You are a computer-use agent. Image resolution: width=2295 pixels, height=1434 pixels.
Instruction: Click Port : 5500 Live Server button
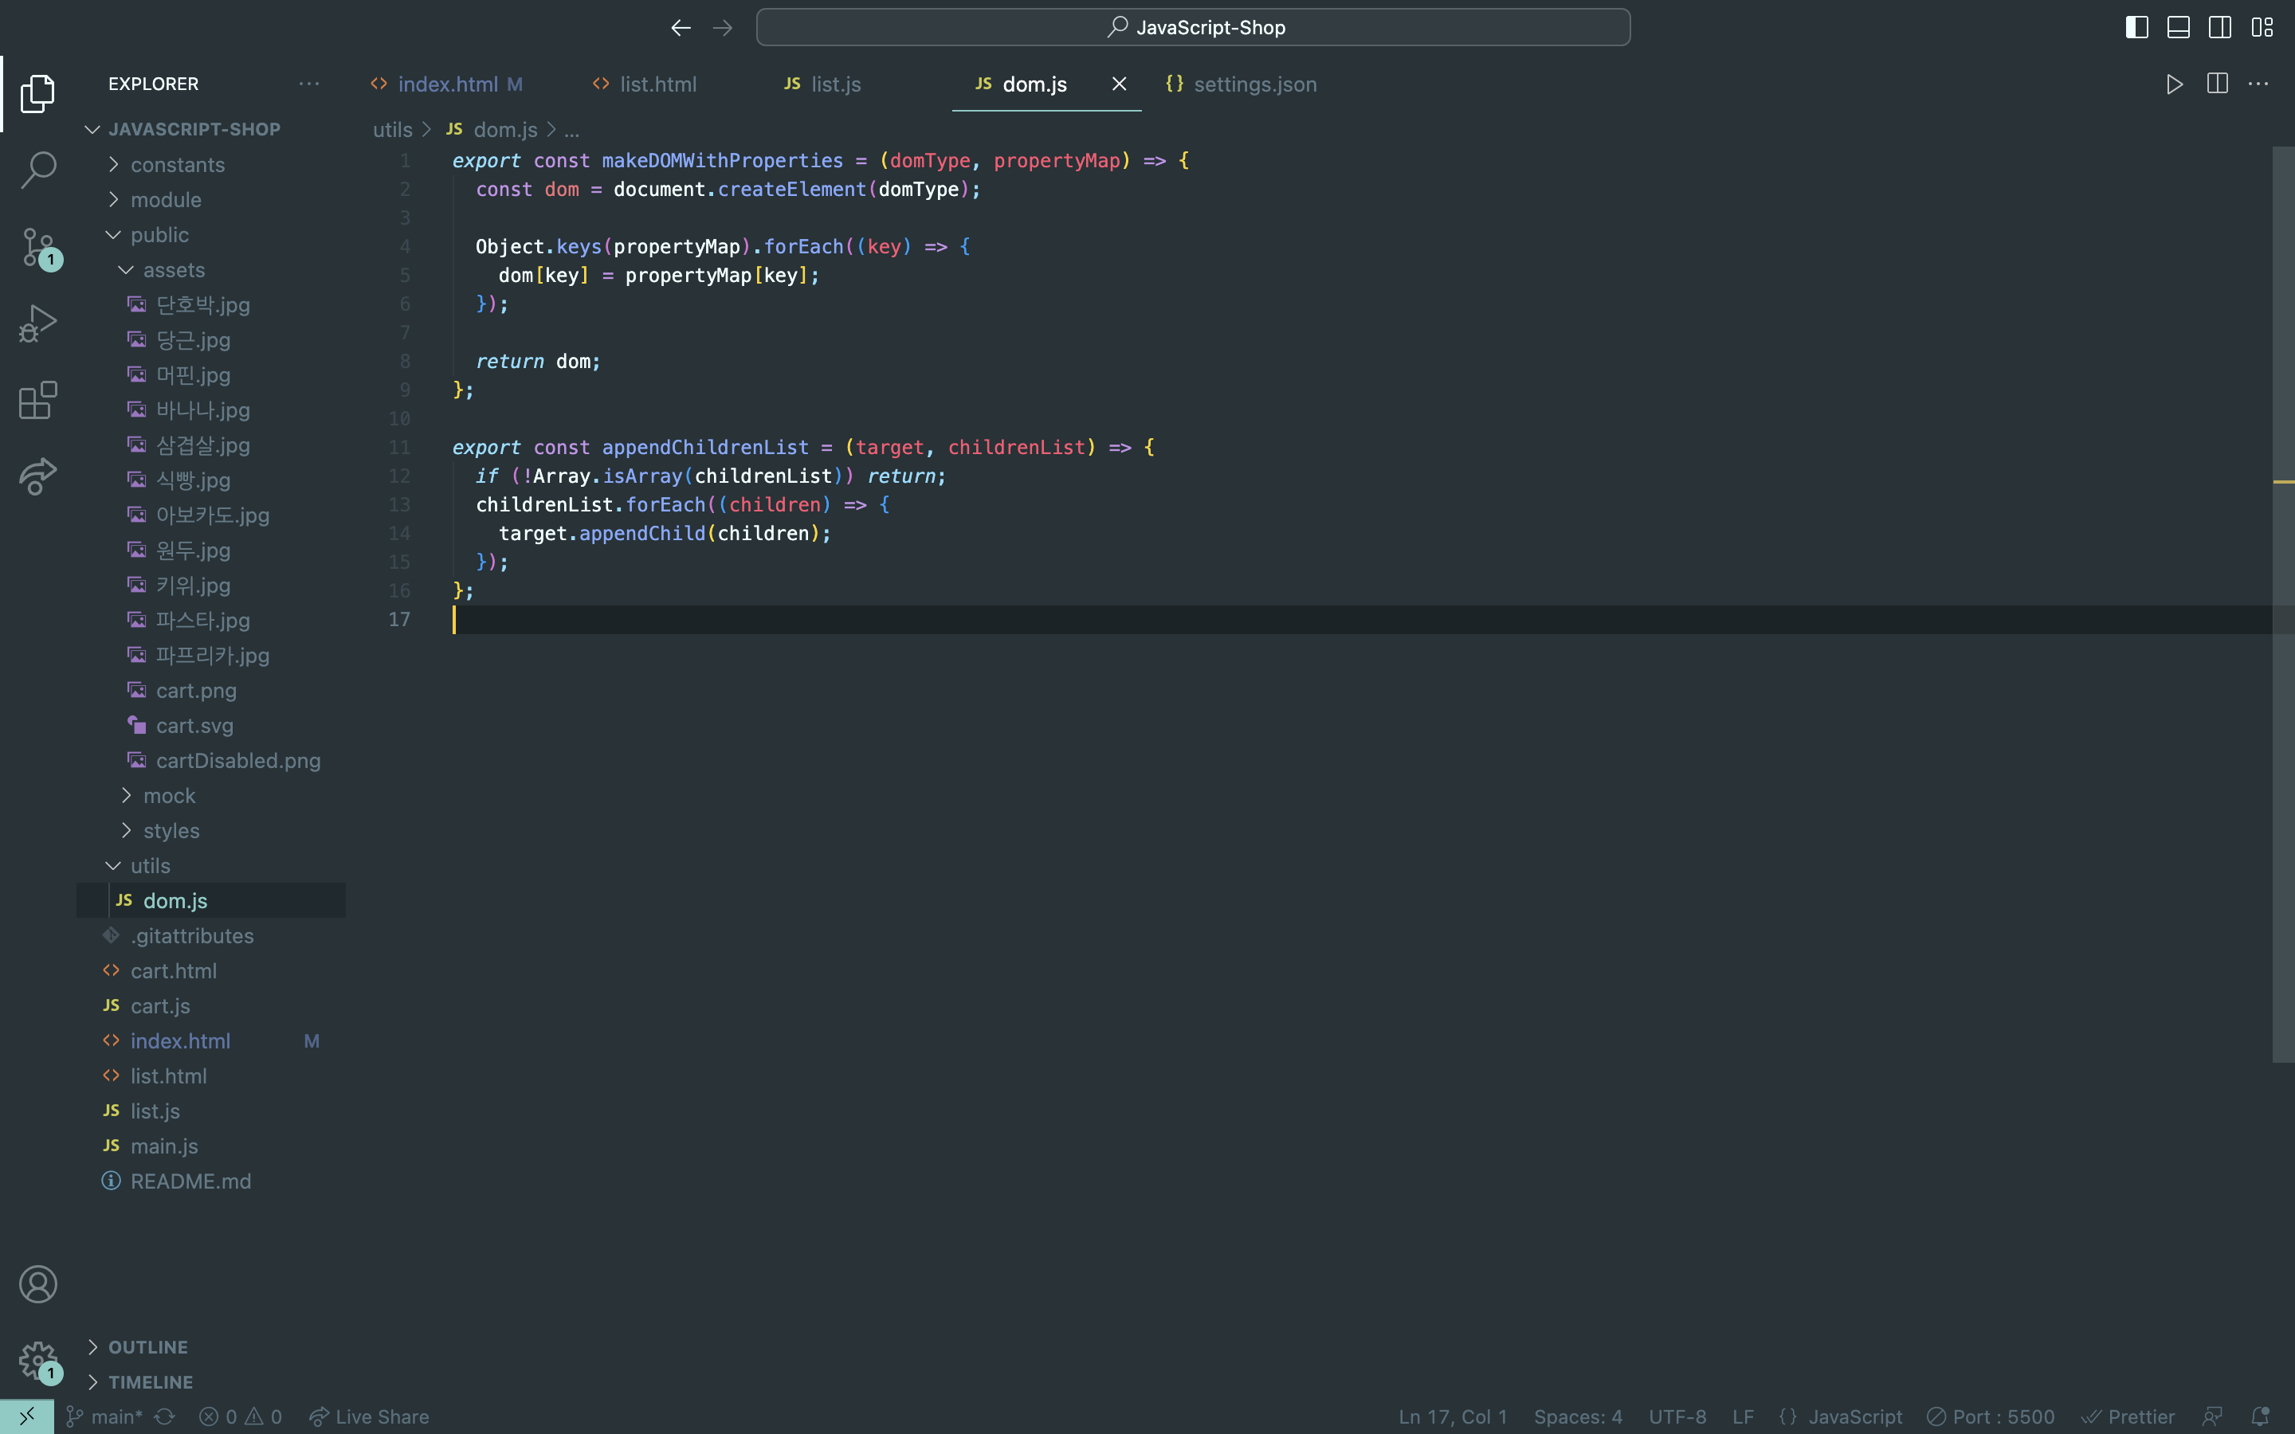(1991, 1417)
